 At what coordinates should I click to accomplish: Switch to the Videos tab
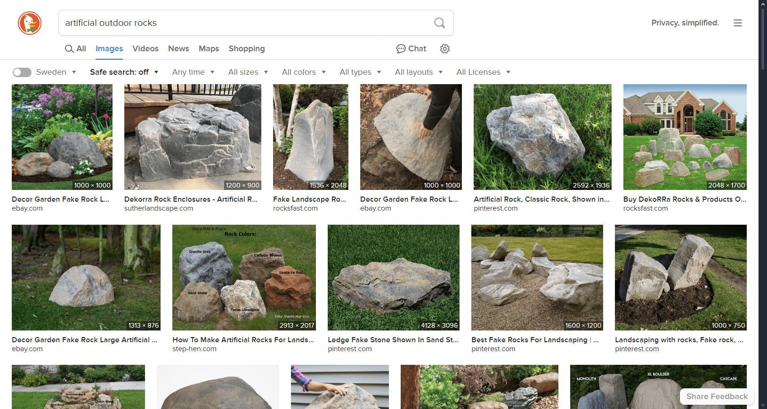[145, 49]
